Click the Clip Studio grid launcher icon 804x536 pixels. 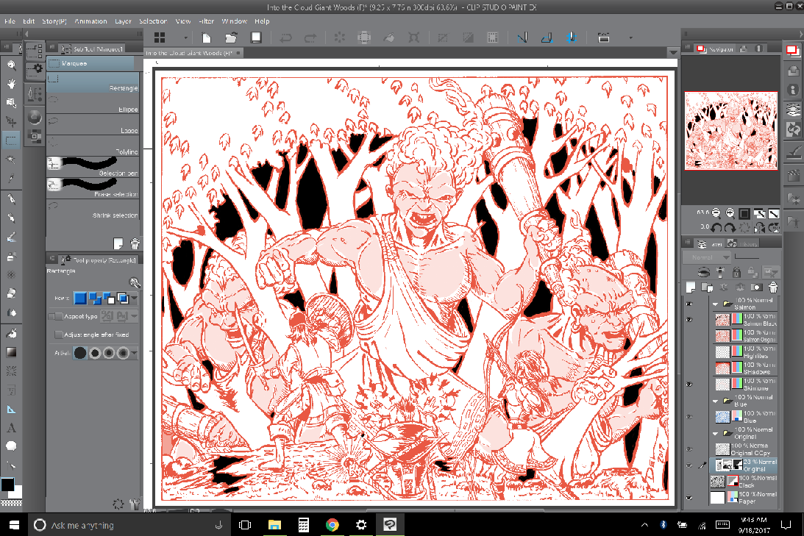pos(160,37)
